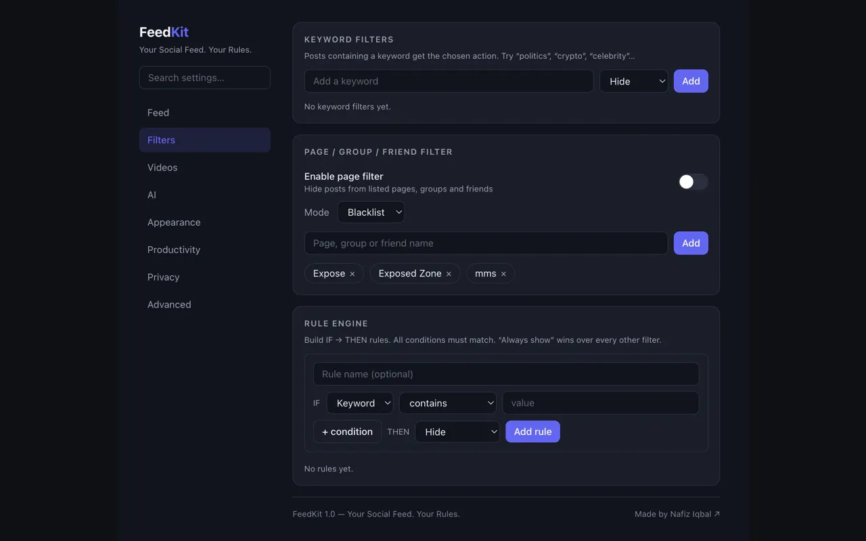The height and width of the screenshot is (541, 866).
Task: Focus the rule condition value field
Action: (x=601, y=403)
